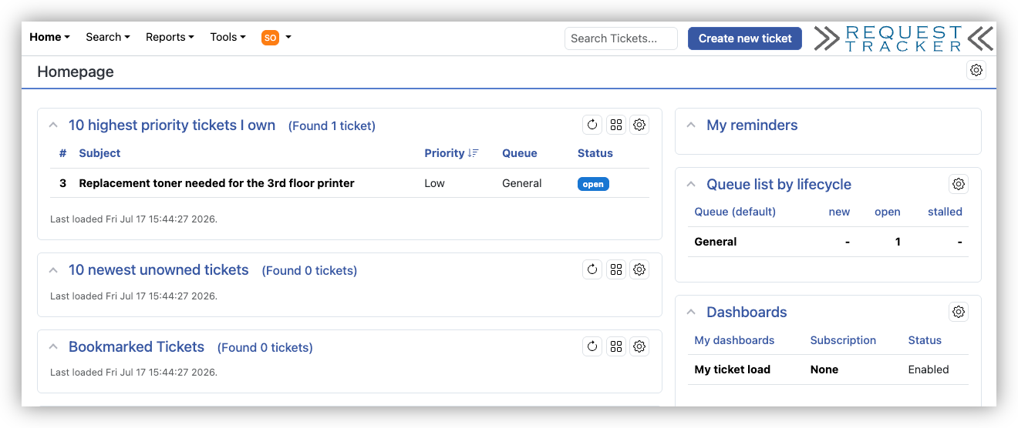1018x428 pixels.
Task: Click the General queue cell in ticket row
Action: pyautogui.click(x=522, y=183)
